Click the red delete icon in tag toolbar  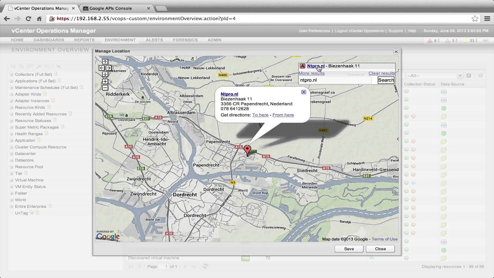coord(59,66)
